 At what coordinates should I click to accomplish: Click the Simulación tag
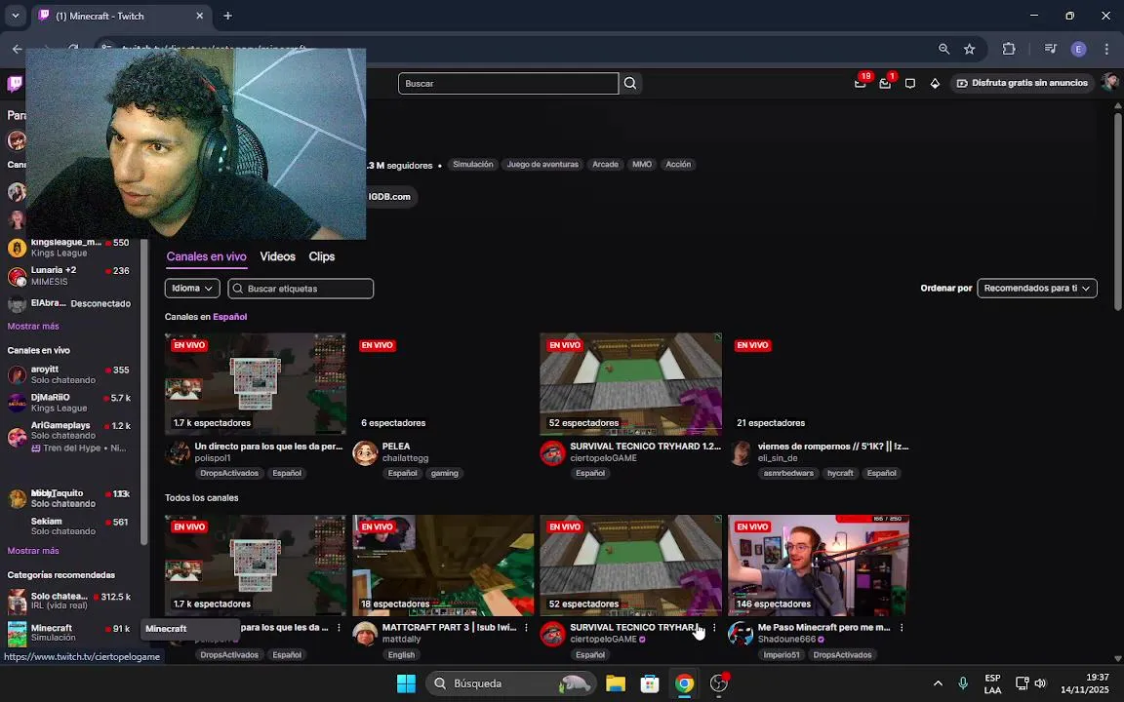(x=473, y=164)
